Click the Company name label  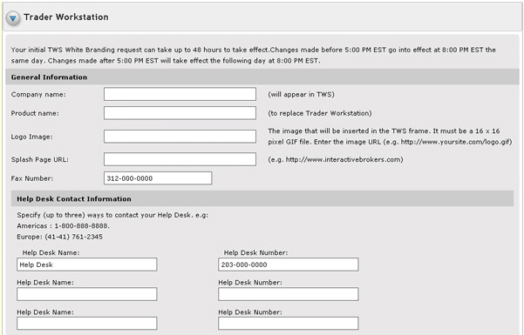[38, 95]
